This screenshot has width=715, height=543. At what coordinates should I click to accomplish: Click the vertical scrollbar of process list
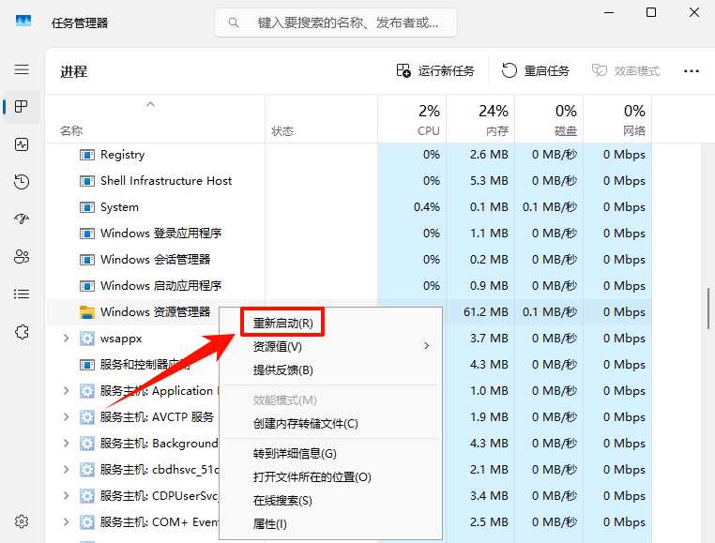[x=708, y=309]
